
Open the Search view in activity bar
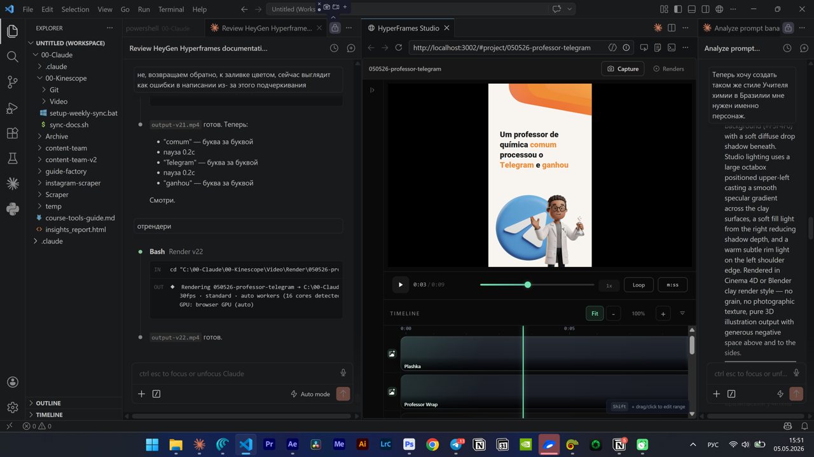click(x=12, y=57)
